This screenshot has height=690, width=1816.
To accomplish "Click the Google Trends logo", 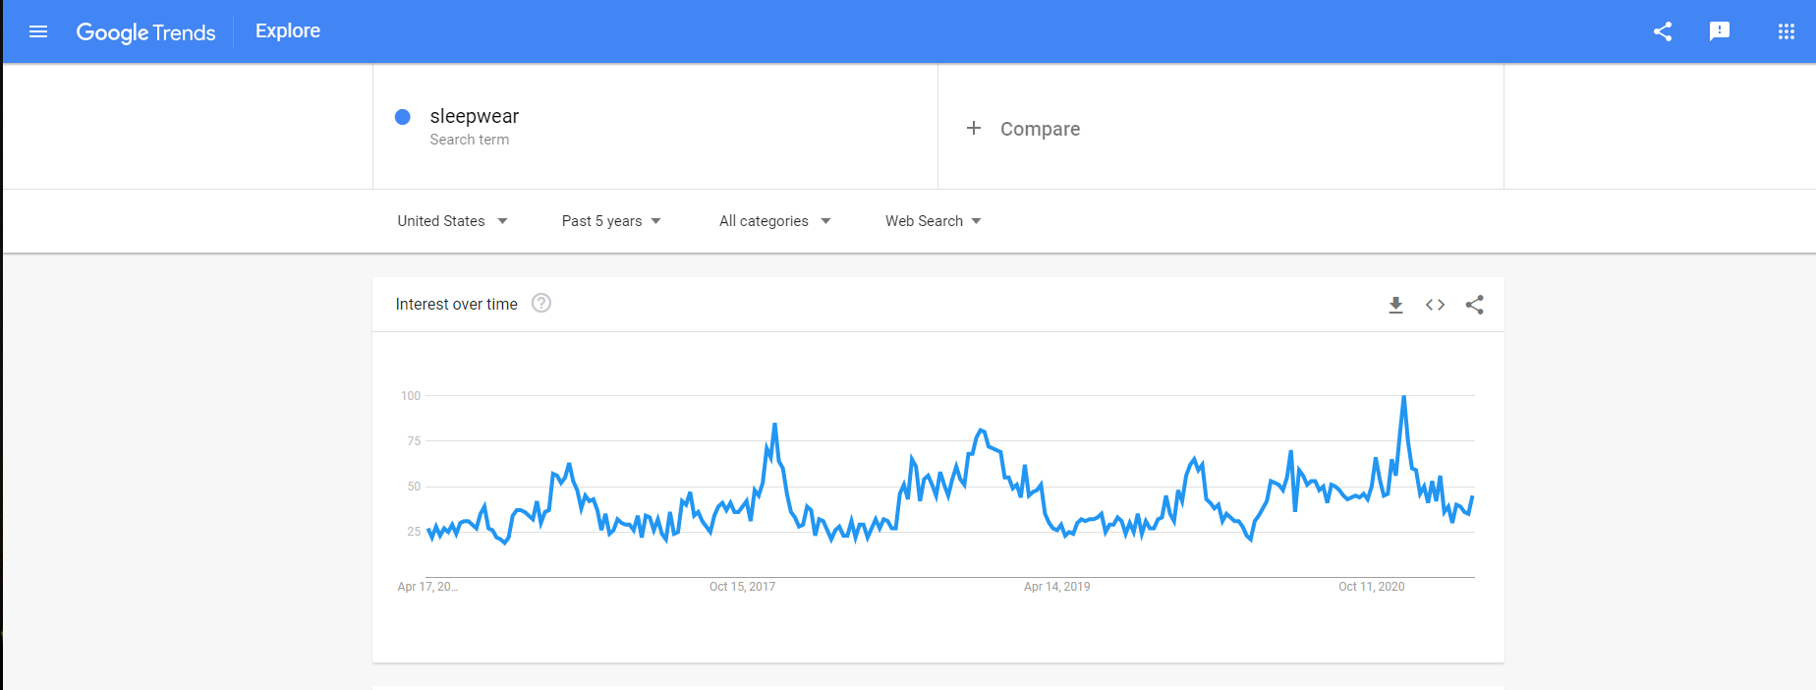I will (145, 32).
